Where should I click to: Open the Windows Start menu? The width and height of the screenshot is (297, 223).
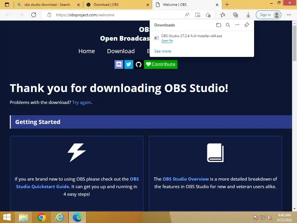(x=7, y=217)
